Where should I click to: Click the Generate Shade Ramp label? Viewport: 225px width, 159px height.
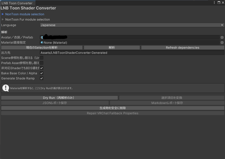18,78
